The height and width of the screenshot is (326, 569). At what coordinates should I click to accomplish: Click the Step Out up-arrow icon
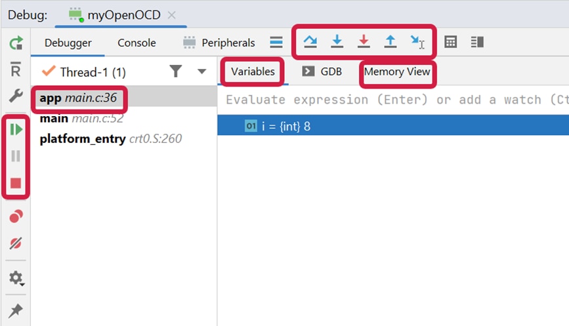(390, 42)
